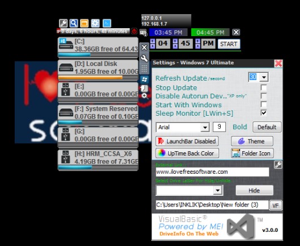Screen dimensions: 300x246
Task: Click the C: drive usage bar
Action: pos(98,55)
